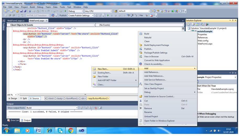
Task: Open the Debug configuration dropdown
Action: [82, 11]
